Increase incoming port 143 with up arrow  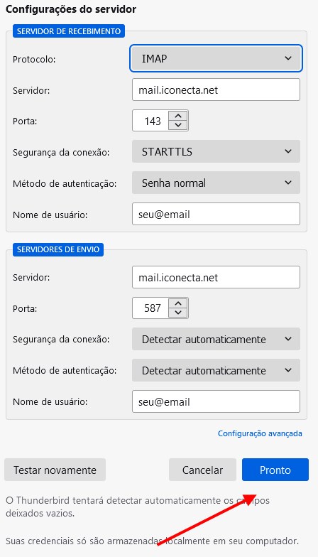(x=178, y=117)
